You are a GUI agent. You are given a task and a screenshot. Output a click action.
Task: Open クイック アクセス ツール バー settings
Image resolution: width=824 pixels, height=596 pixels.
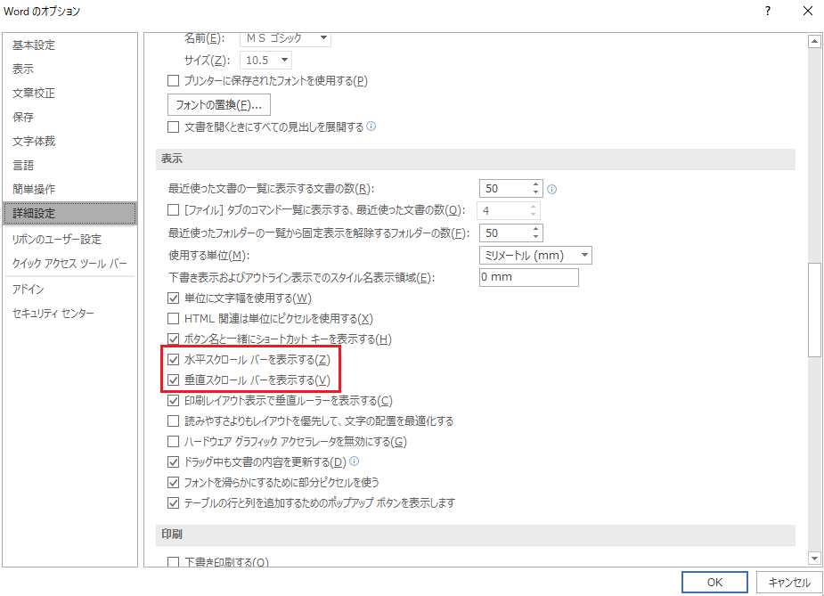[x=69, y=264]
